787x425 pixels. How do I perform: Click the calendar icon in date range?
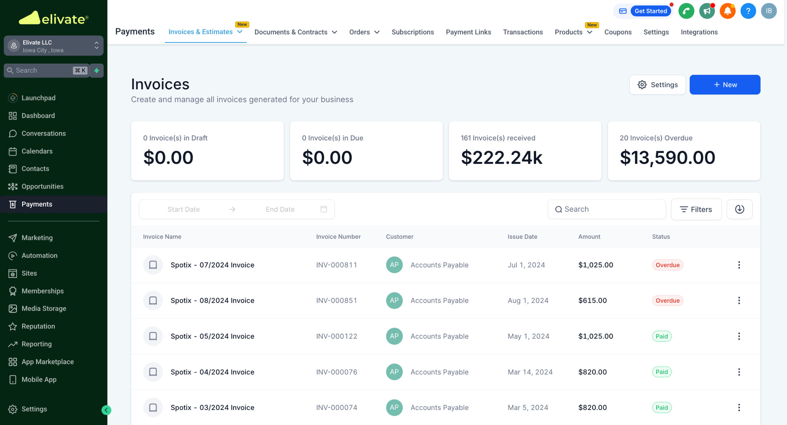click(x=323, y=209)
